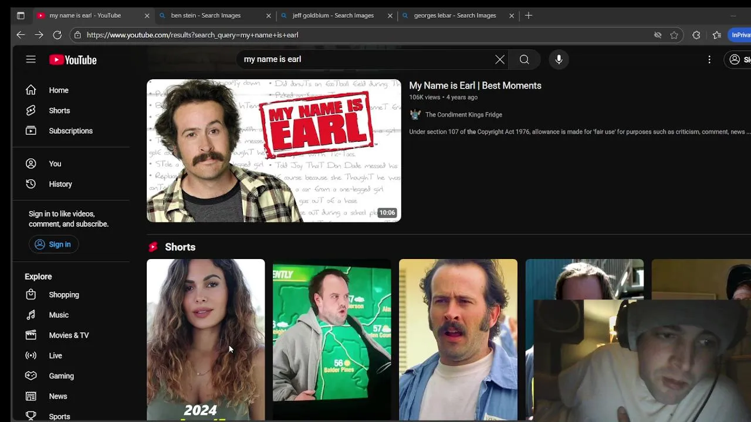The height and width of the screenshot is (422, 751).
Task: Open the 2024 woman Shorts thumbnail
Action: (205, 340)
